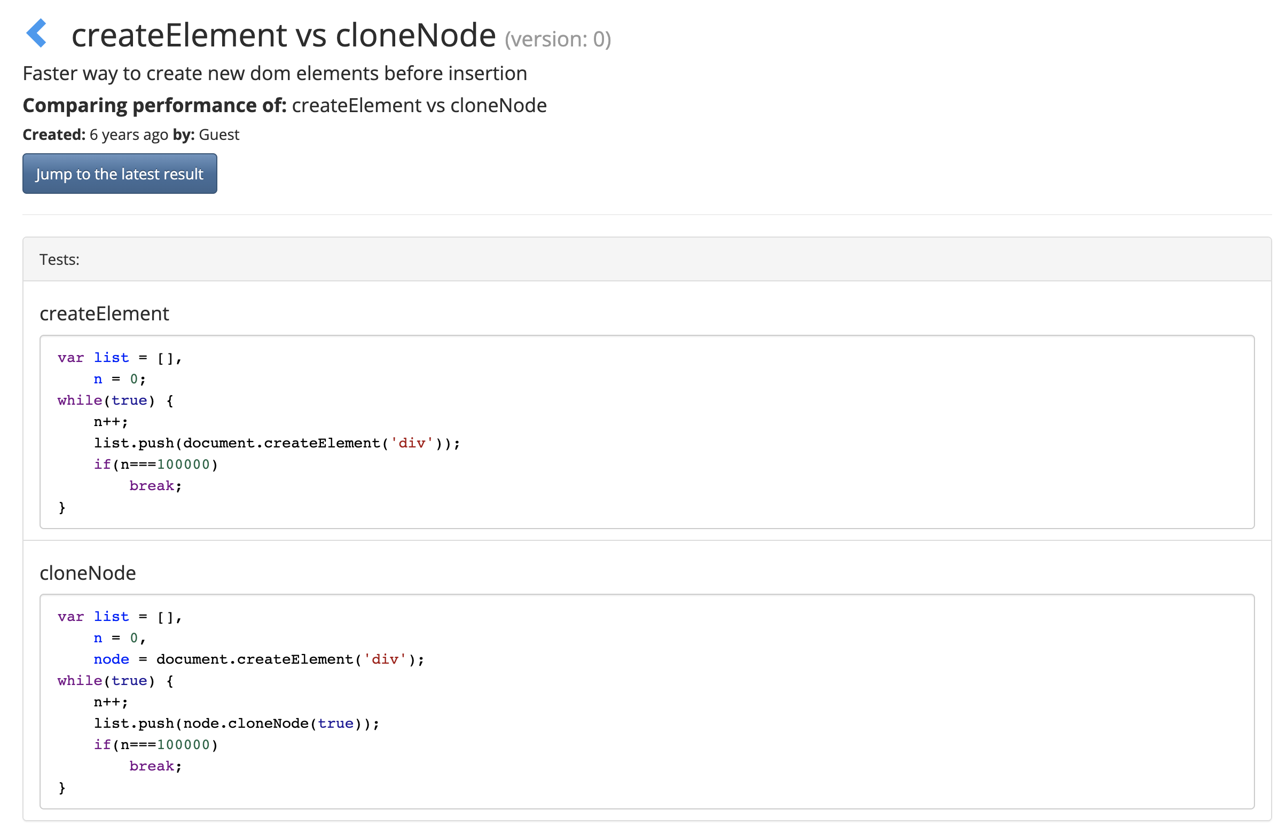The image size is (1286, 834).
Task: Click the version: 0 label
Action: [x=558, y=40]
